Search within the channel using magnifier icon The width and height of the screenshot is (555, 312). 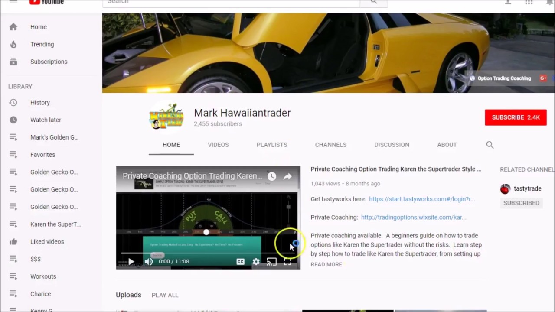tap(490, 145)
